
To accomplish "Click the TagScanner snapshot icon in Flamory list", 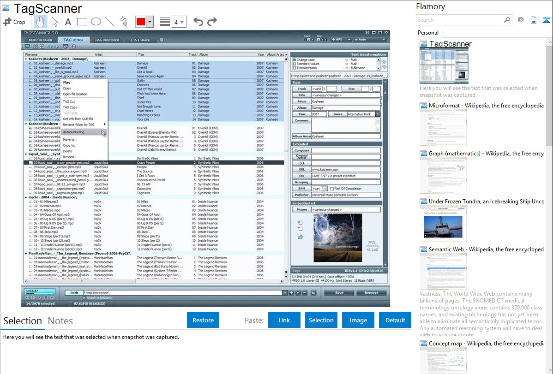I will tap(423, 44).
